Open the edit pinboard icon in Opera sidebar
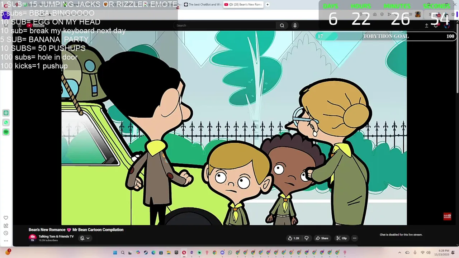 (6, 225)
